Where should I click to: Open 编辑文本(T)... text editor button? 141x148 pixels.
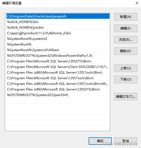coord(126,97)
